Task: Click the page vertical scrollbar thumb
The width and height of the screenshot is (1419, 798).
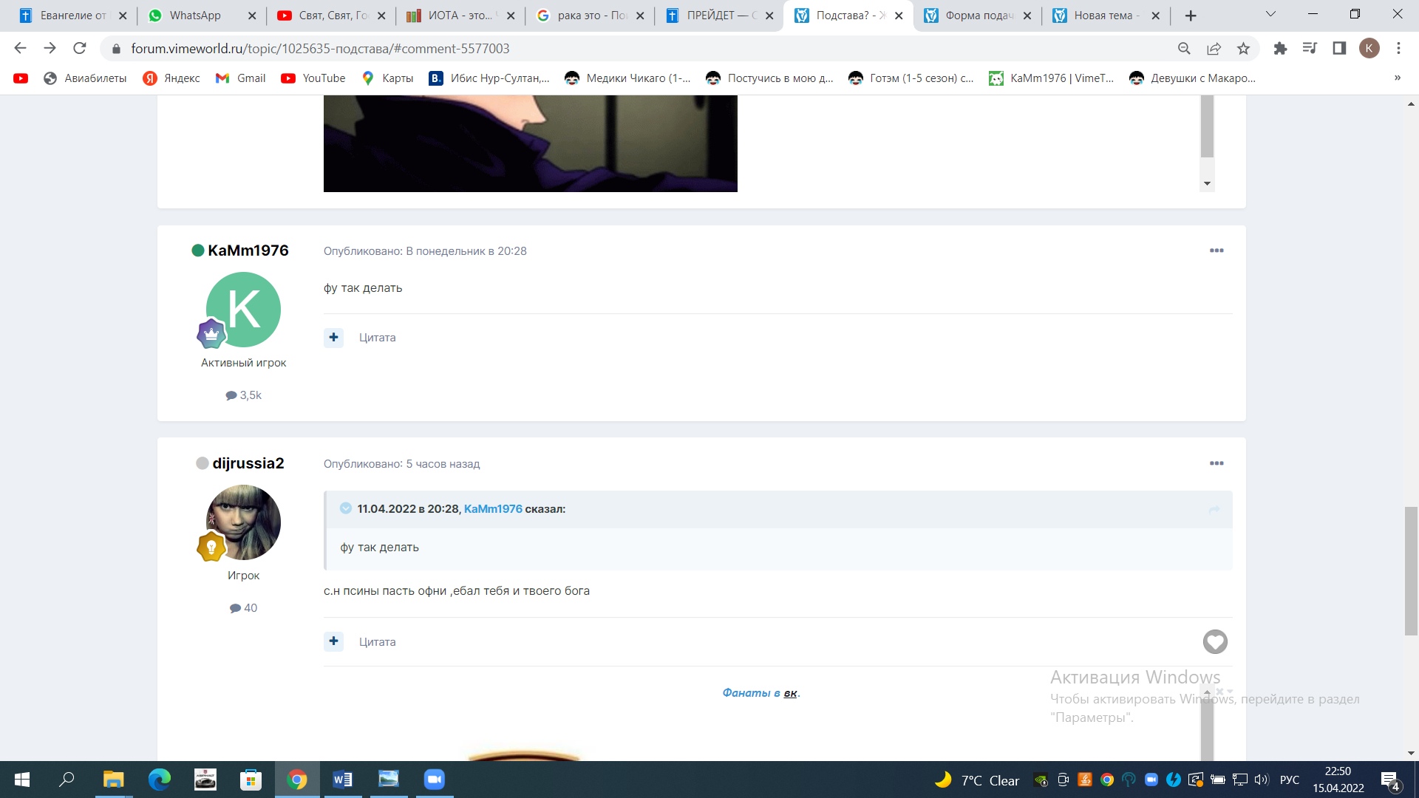Action: [x=1411, y=569]
